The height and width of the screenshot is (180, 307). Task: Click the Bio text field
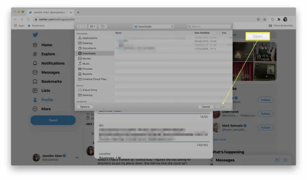coord(153,133)
